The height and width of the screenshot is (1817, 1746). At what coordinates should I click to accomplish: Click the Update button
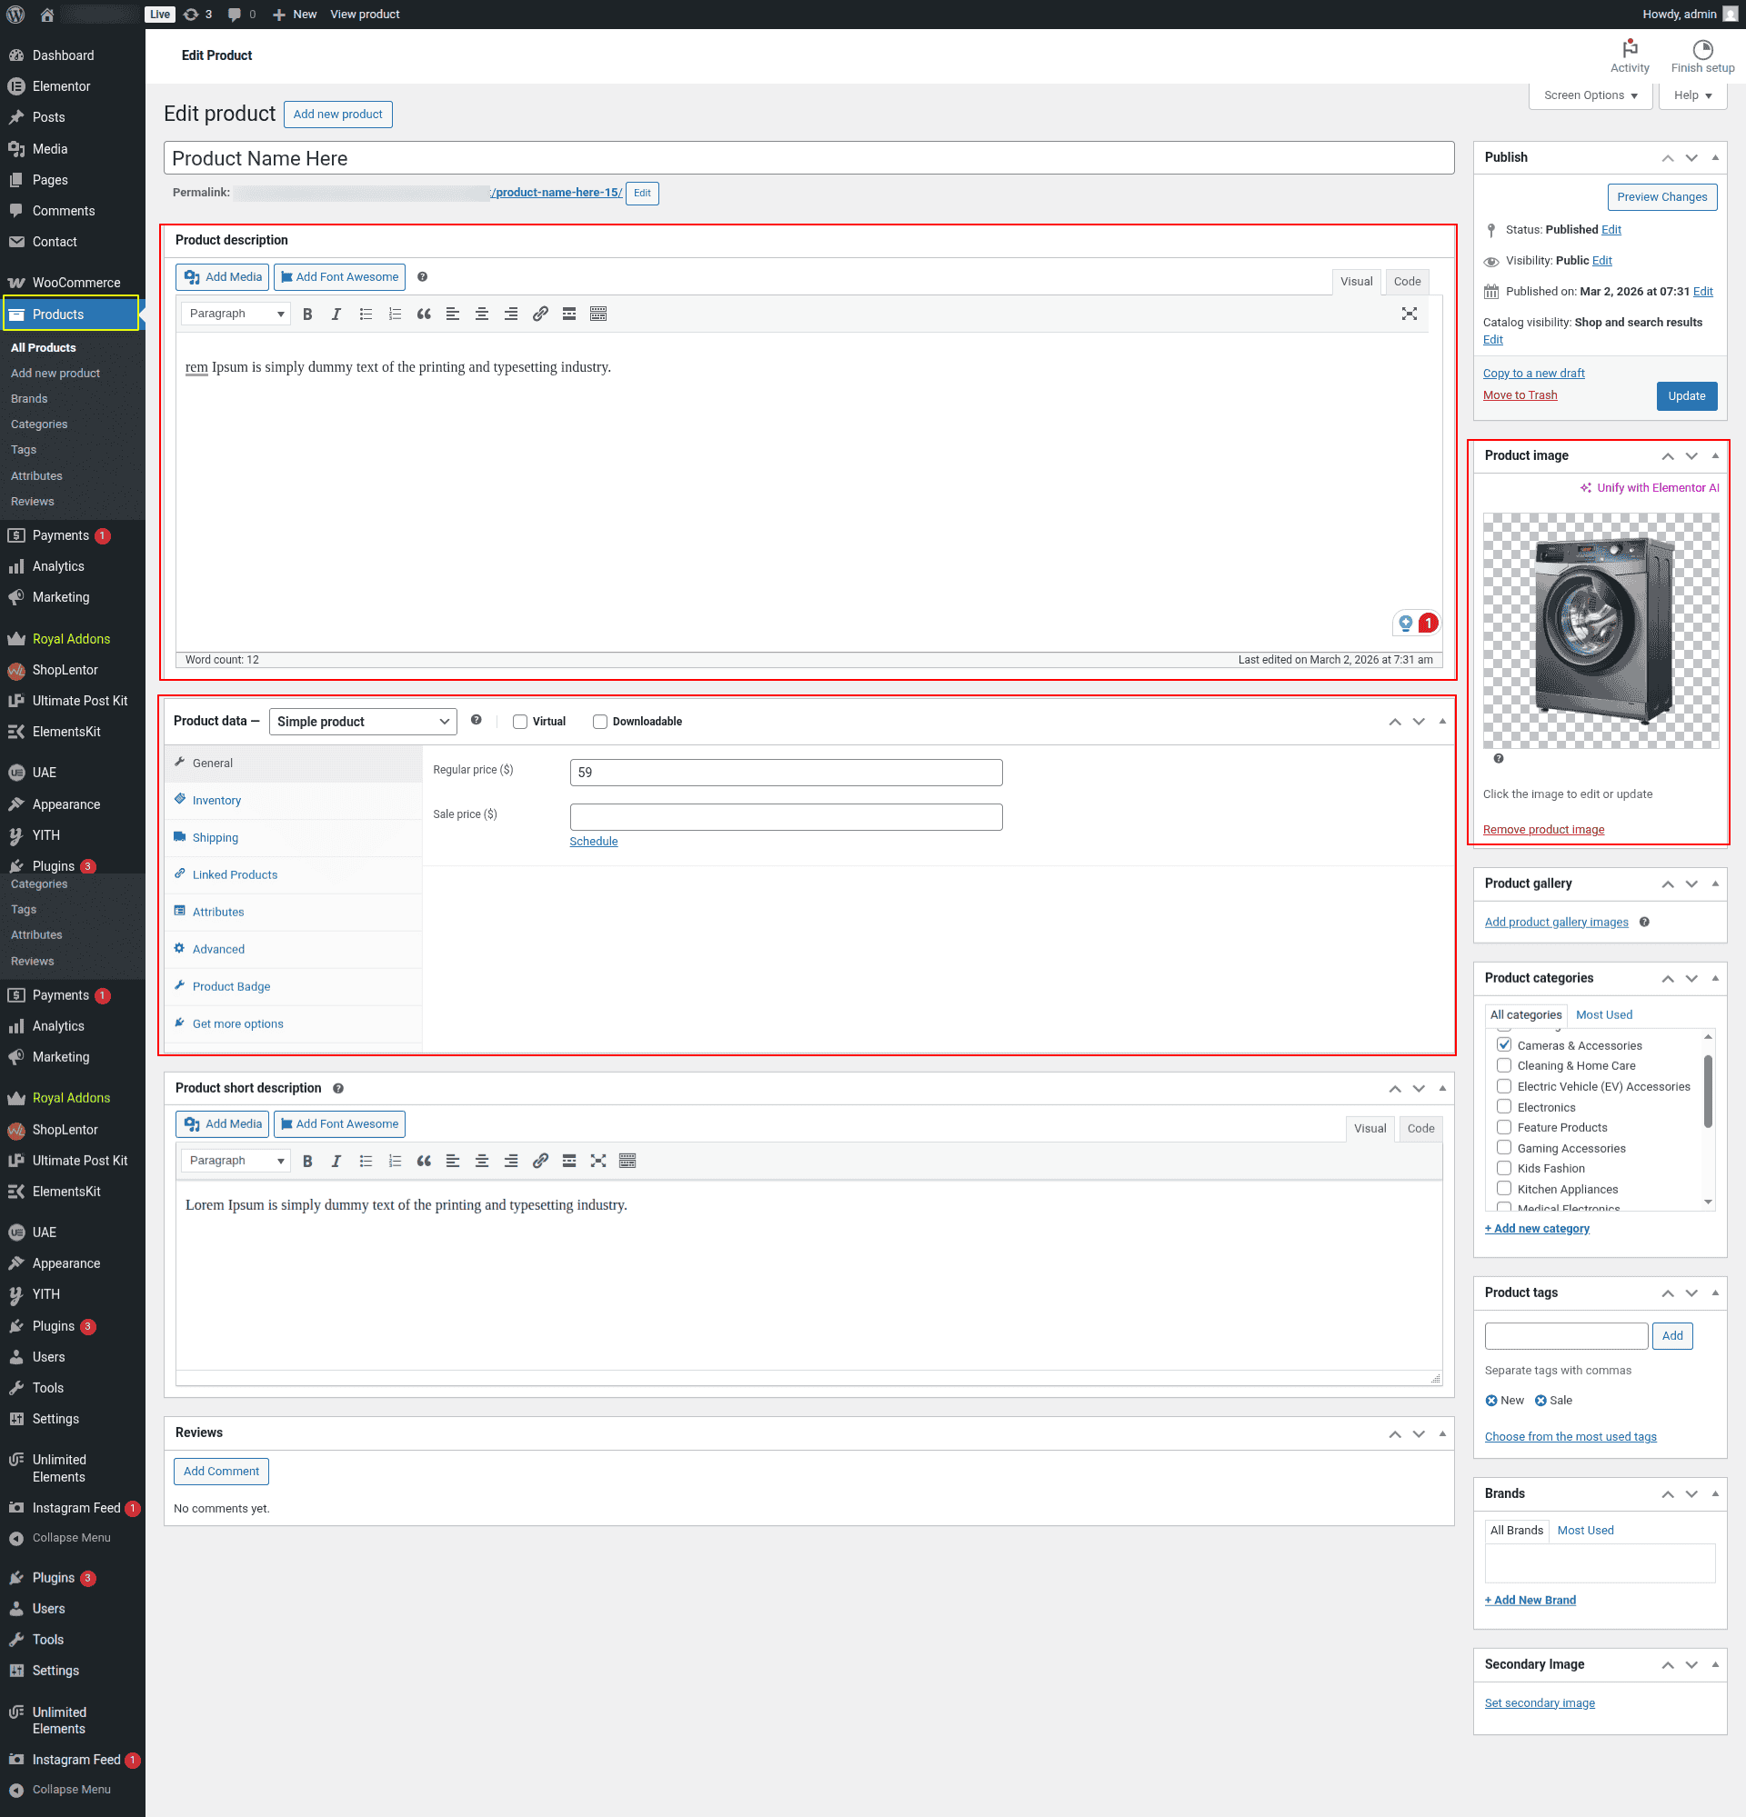(x=1686, y=395)
